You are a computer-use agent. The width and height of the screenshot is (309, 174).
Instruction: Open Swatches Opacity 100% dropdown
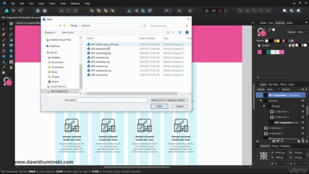point(307,32)
